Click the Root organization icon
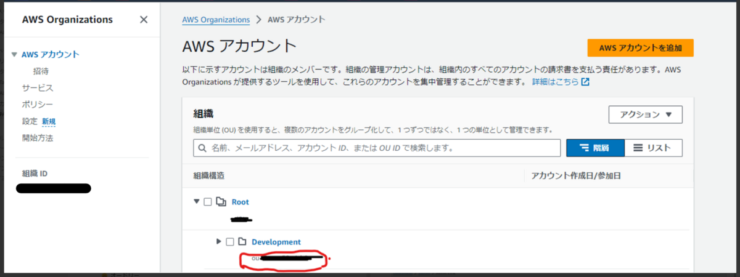Viewport: 740px width, 277px height. pos(221,202)
